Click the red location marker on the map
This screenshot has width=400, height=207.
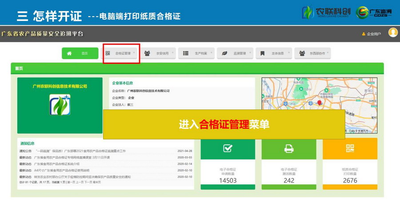319,103
